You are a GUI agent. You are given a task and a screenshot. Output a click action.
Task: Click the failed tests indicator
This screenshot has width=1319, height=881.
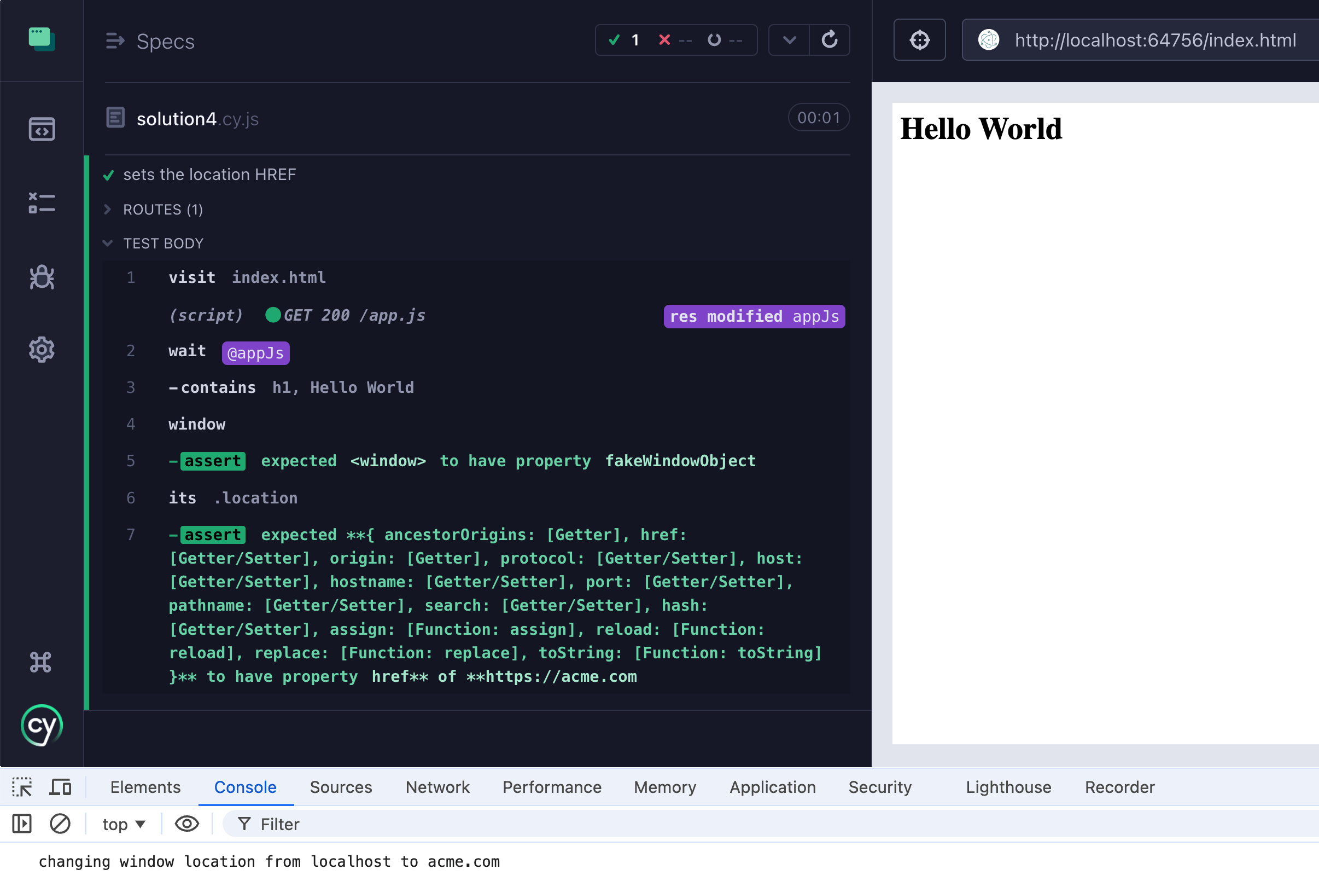point(675,40)
